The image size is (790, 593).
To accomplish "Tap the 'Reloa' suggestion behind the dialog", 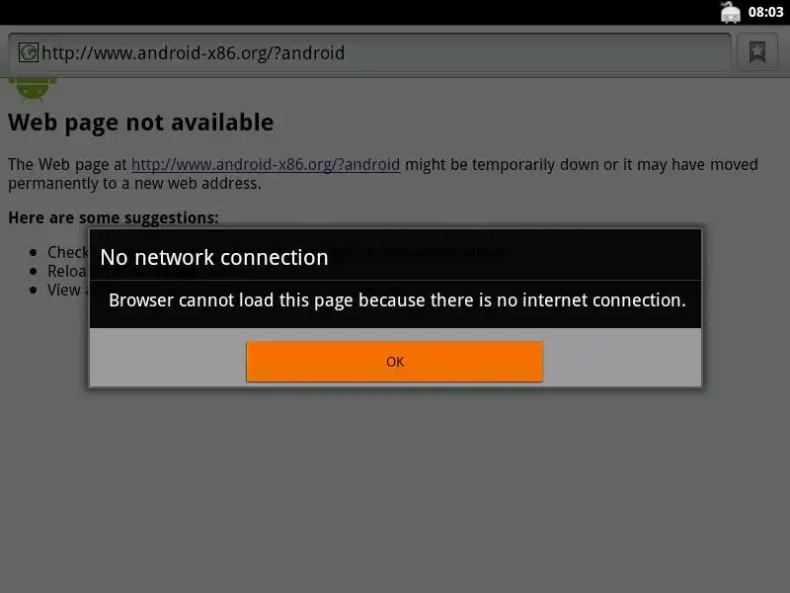I will (66, 271).
